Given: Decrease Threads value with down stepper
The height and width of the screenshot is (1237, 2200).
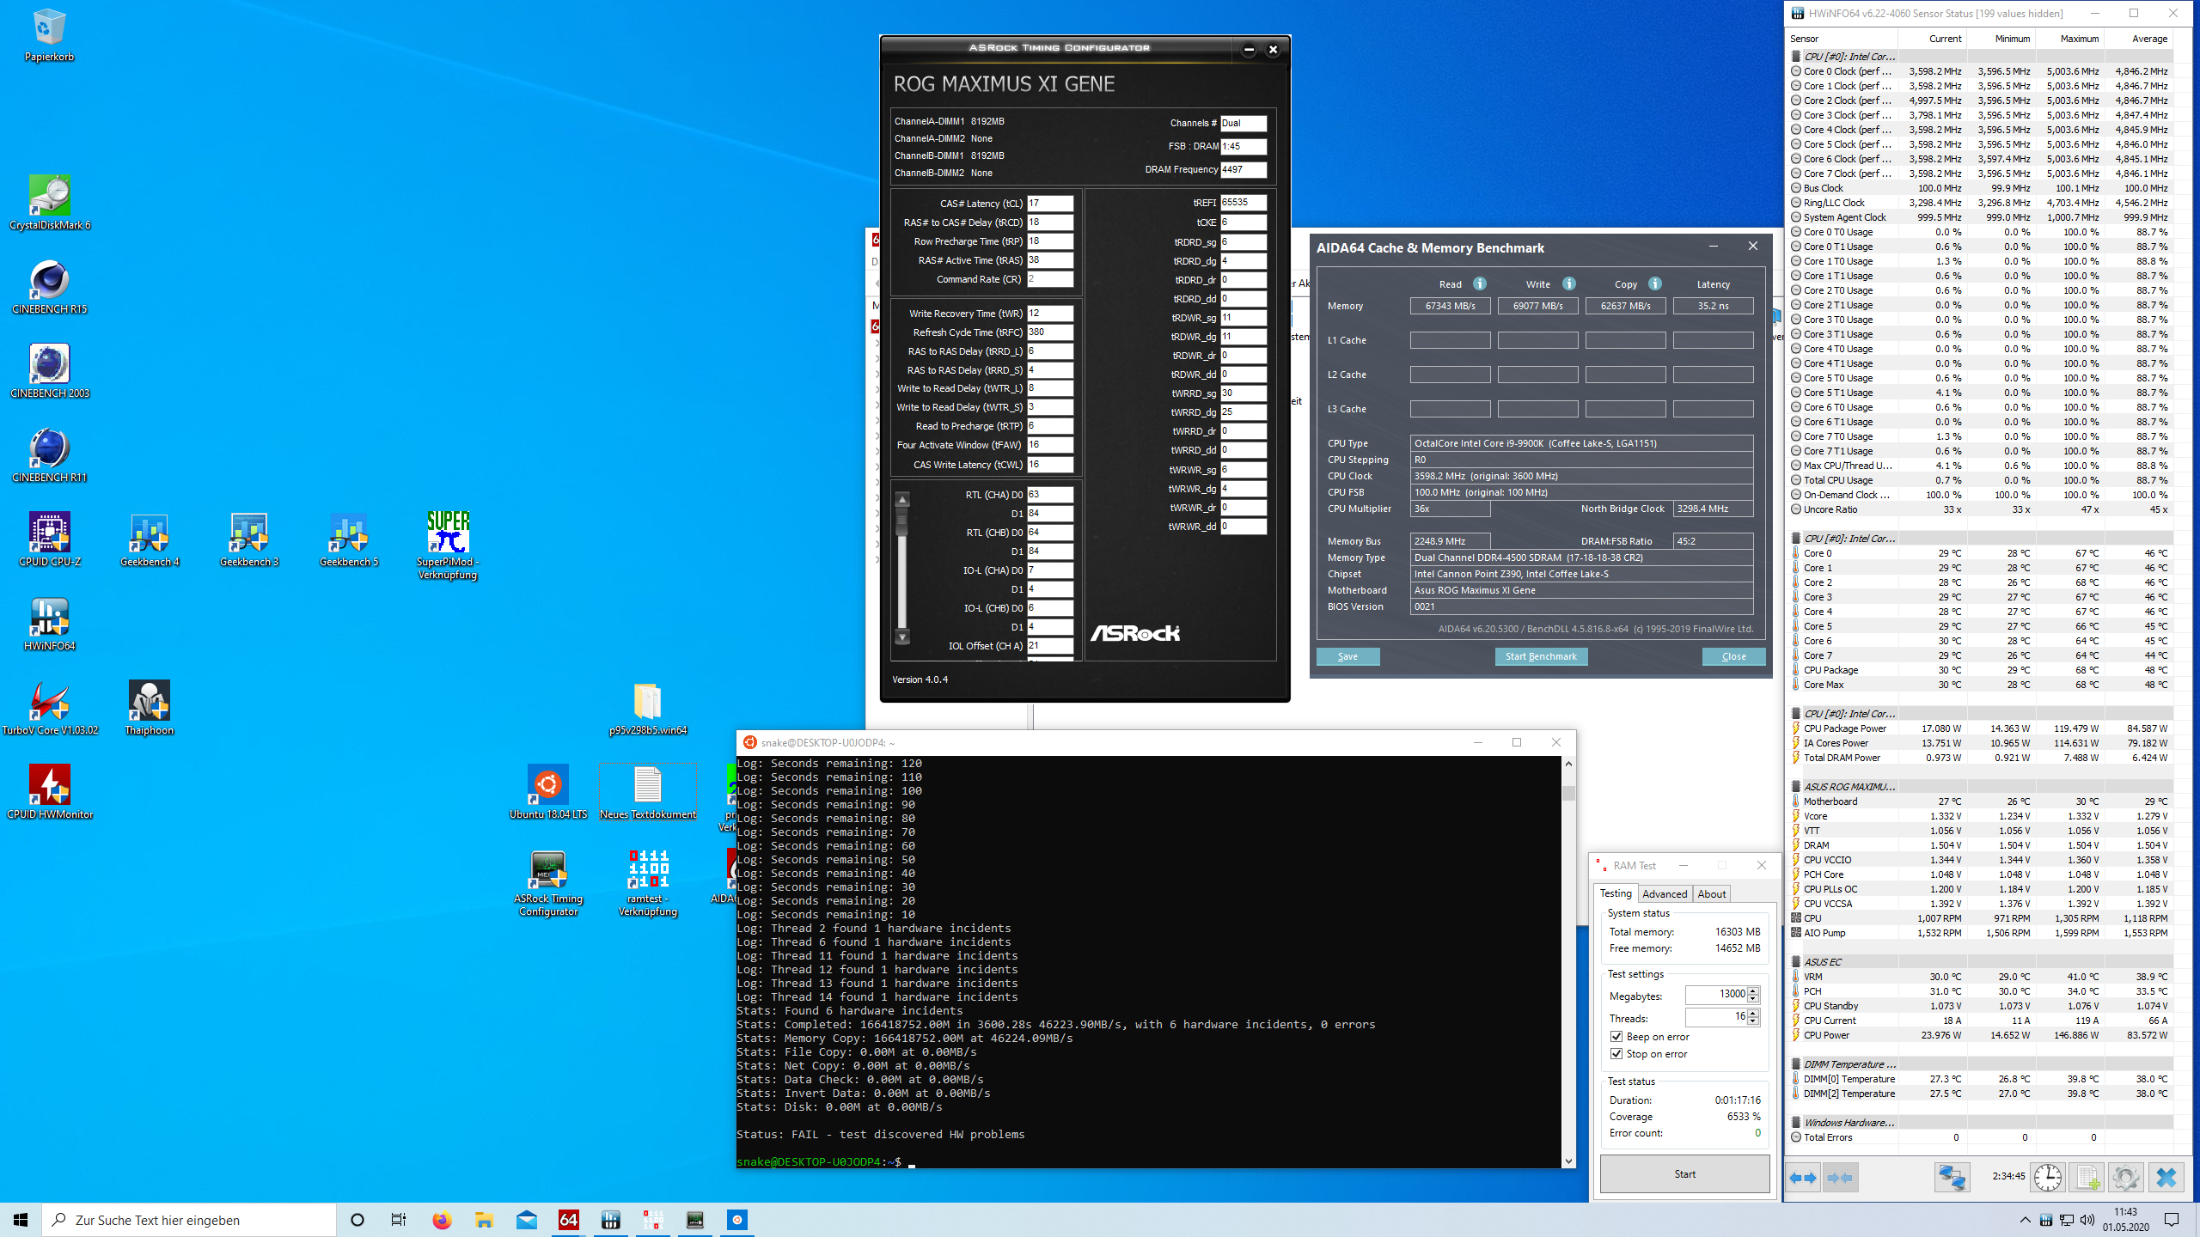Looking at the screenshot, I should [x=1753, y=1022].
